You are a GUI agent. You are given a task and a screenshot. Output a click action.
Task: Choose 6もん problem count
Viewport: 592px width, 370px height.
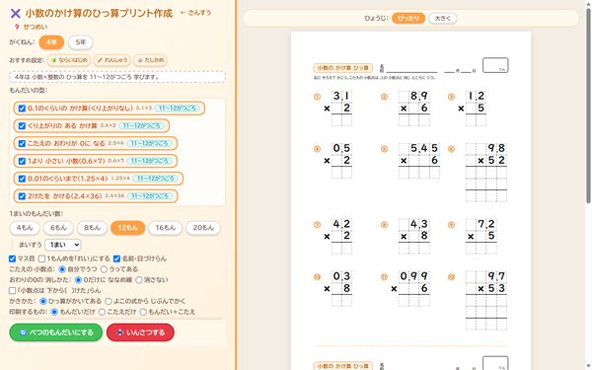coord(58,228)
